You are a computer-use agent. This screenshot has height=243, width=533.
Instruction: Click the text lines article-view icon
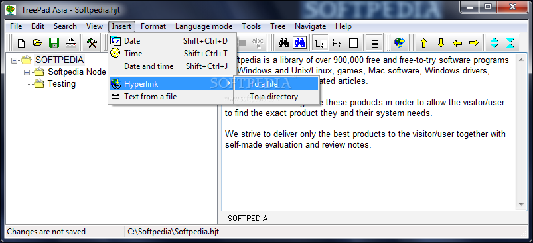[374, 44]
